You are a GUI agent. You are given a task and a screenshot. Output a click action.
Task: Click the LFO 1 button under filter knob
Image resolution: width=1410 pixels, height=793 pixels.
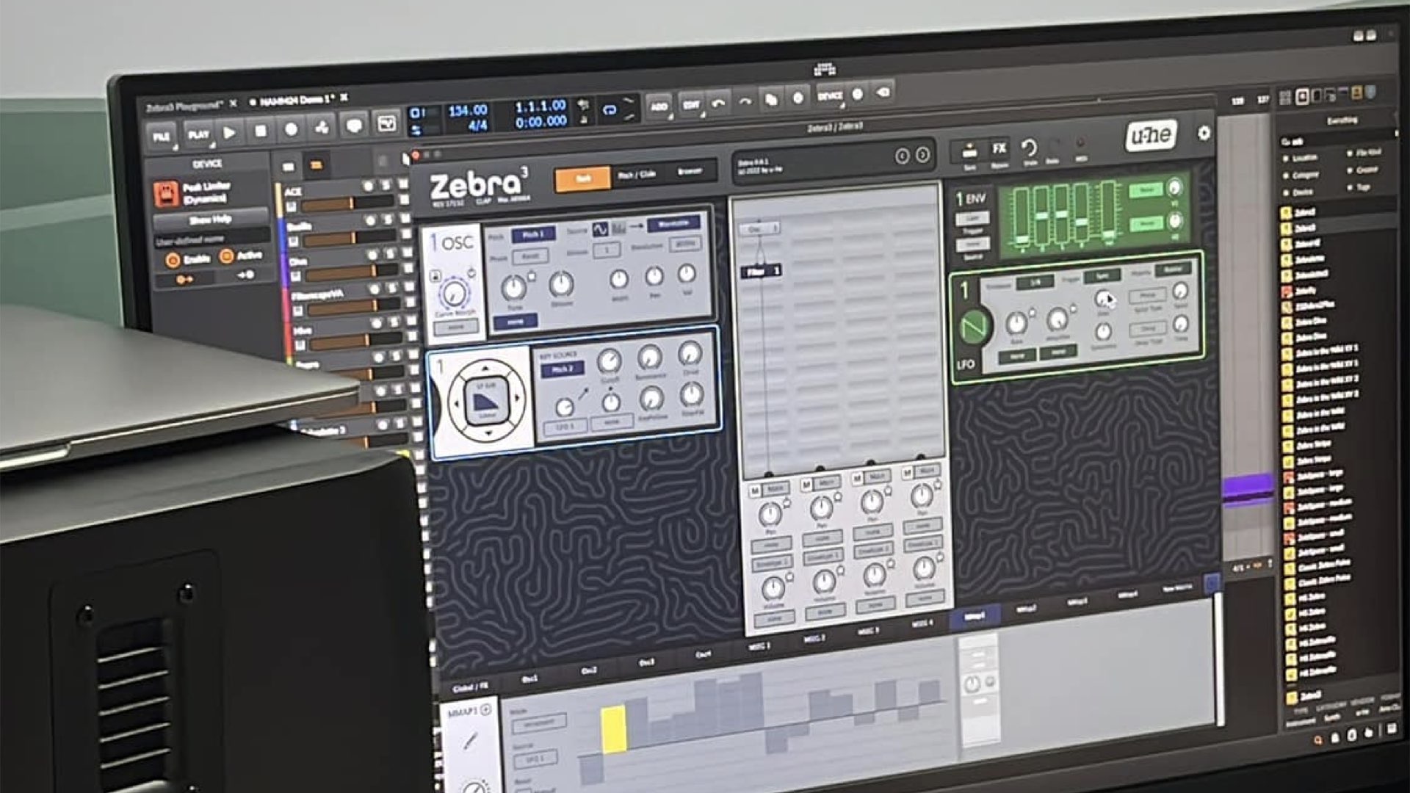tap(564, 427)
